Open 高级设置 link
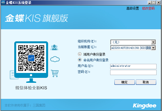The image size is (162, 111). point(133,8)
